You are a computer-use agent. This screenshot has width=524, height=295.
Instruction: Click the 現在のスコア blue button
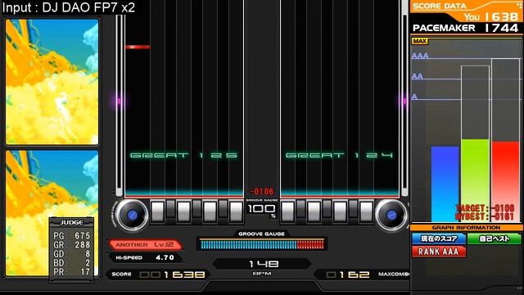pos(439,238)
